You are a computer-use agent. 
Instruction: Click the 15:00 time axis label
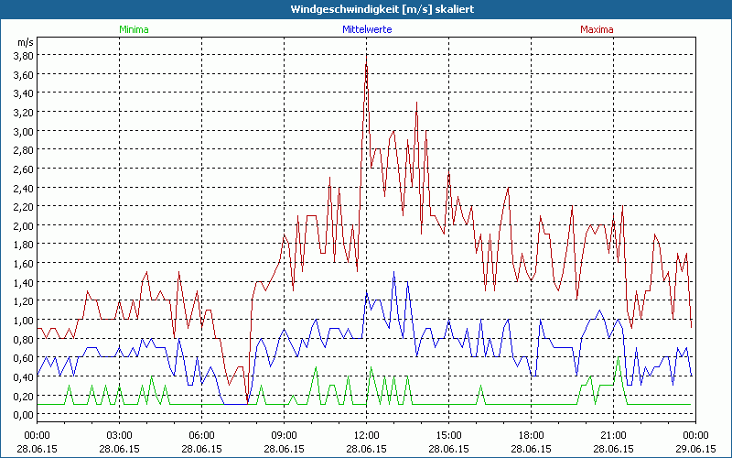click(x=448, y=435)
